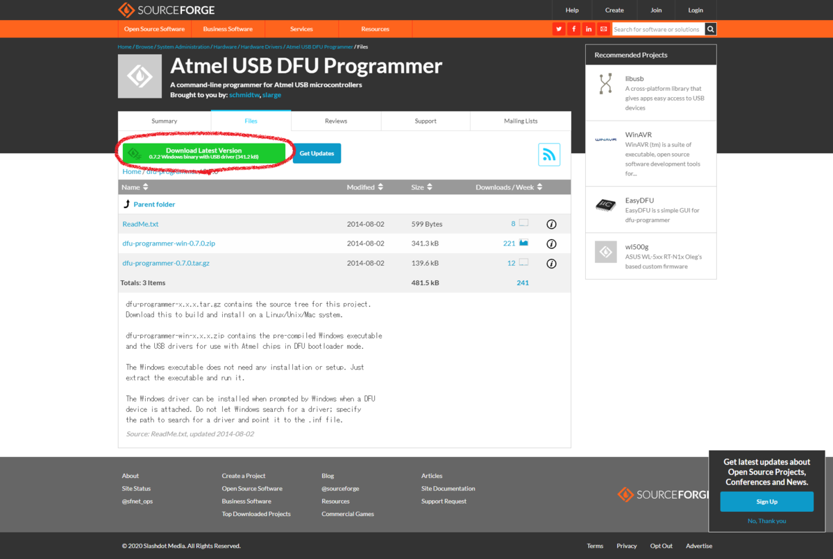Click footer Top Downloaded Projects link
Image resolution: width=833 pixels, height=559 pixels.
coord(256,514)
